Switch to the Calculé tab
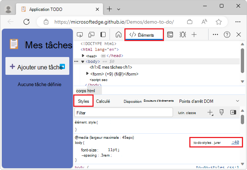 click(103, 101)
